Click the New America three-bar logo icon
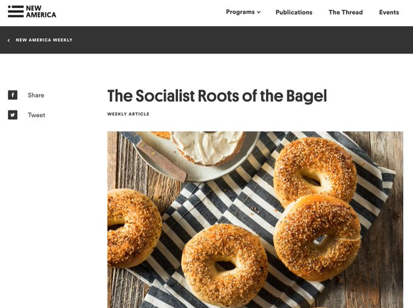 pos(16,12)
